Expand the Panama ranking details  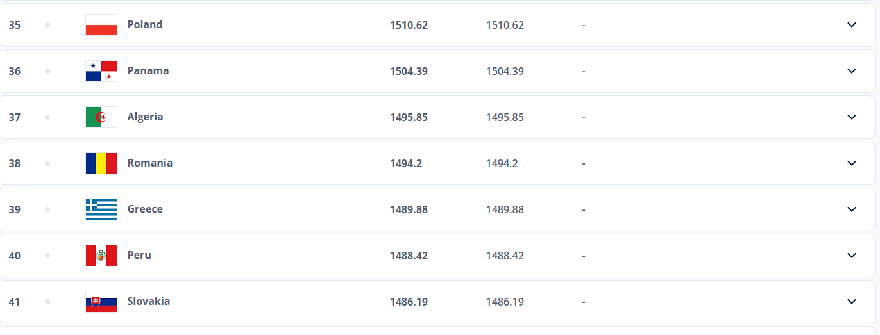(x=852, y=71)
